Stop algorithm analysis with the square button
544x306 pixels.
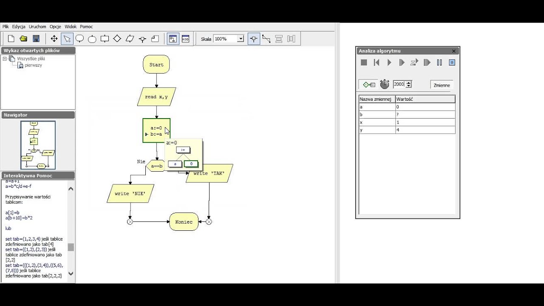[x=364, y=62]
